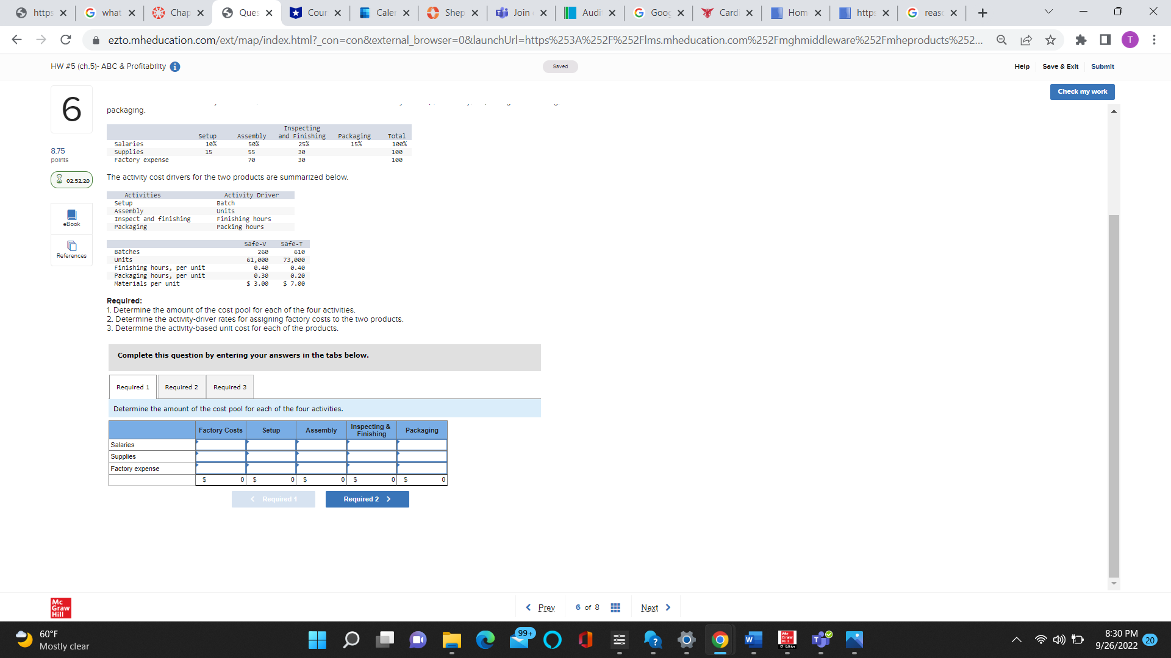The height and width of the screenshot is (658, 1171).
Task: Reload the page with the refresh icon
Action: (66, 40)
